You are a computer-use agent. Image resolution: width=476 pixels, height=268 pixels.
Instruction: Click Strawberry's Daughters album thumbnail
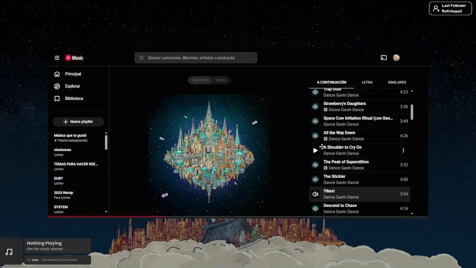coord(315,106)
